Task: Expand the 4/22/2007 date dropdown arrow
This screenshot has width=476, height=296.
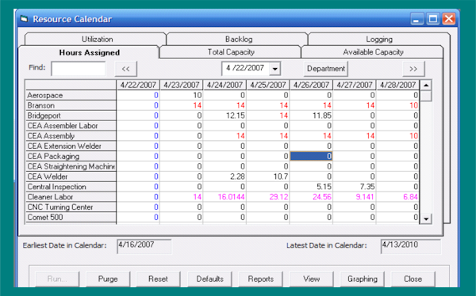Action: tap(274, 69)
